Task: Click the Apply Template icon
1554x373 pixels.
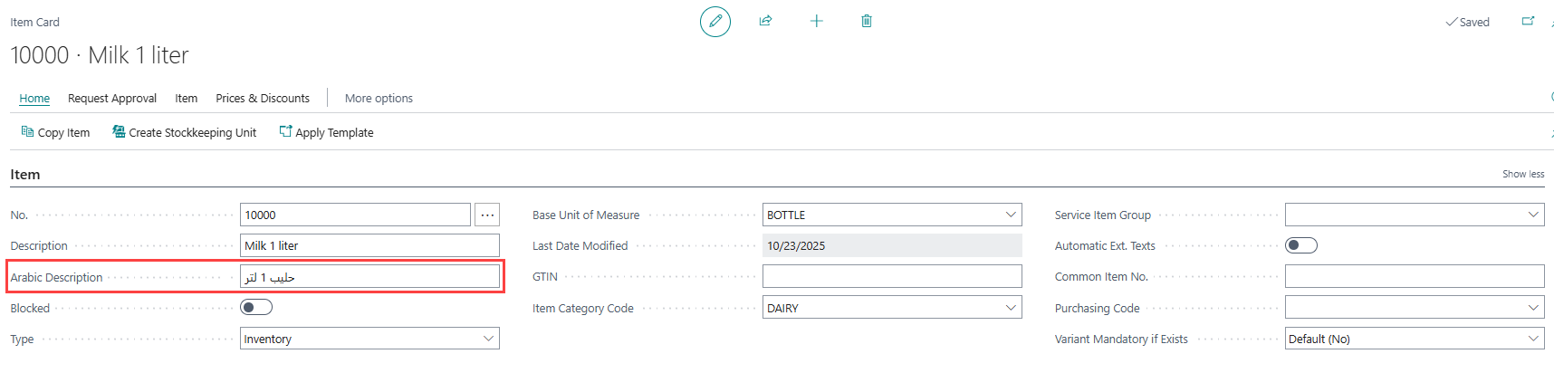Action: (x=285, y=132)
